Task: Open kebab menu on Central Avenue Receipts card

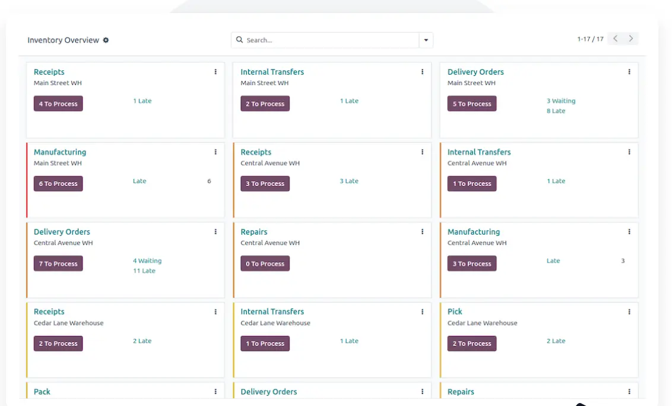Action: 422,152
